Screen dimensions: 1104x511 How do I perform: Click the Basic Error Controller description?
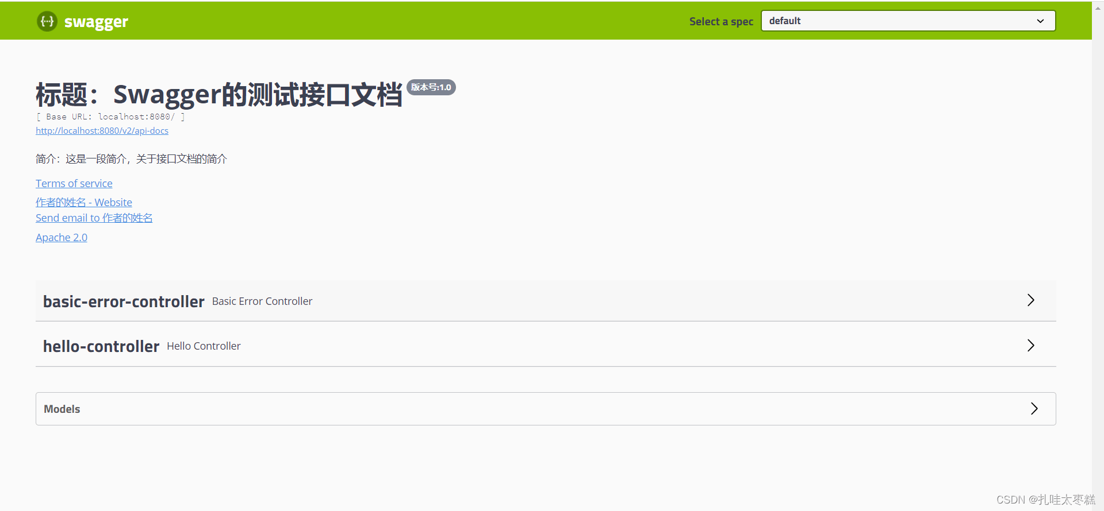pyautogui.click(x=262, y=301)
